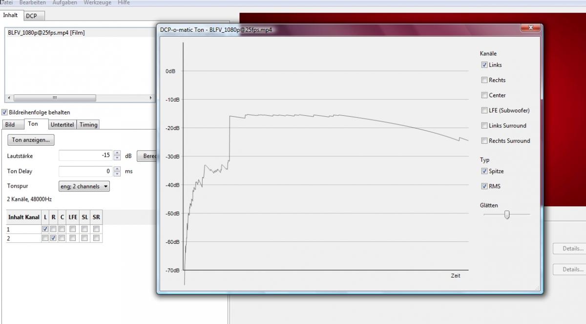Toggle channel 1 to LFE mapping

coord(72,229)
